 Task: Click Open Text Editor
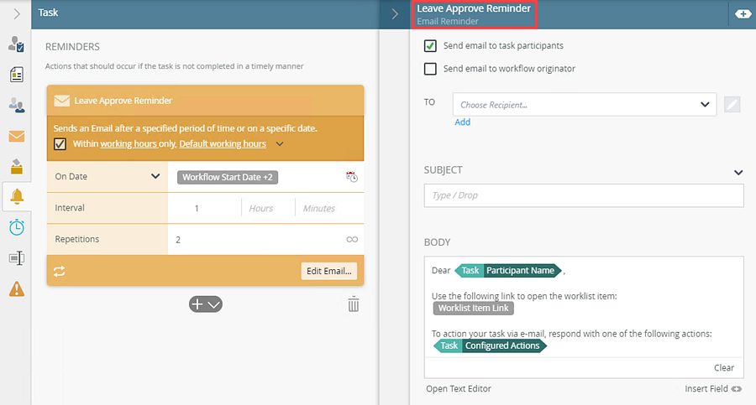tap(459, 388)
